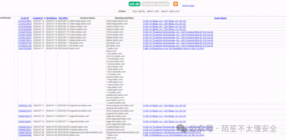Open the TrustAsia issuer link in row 13706267184

point(178,45)
